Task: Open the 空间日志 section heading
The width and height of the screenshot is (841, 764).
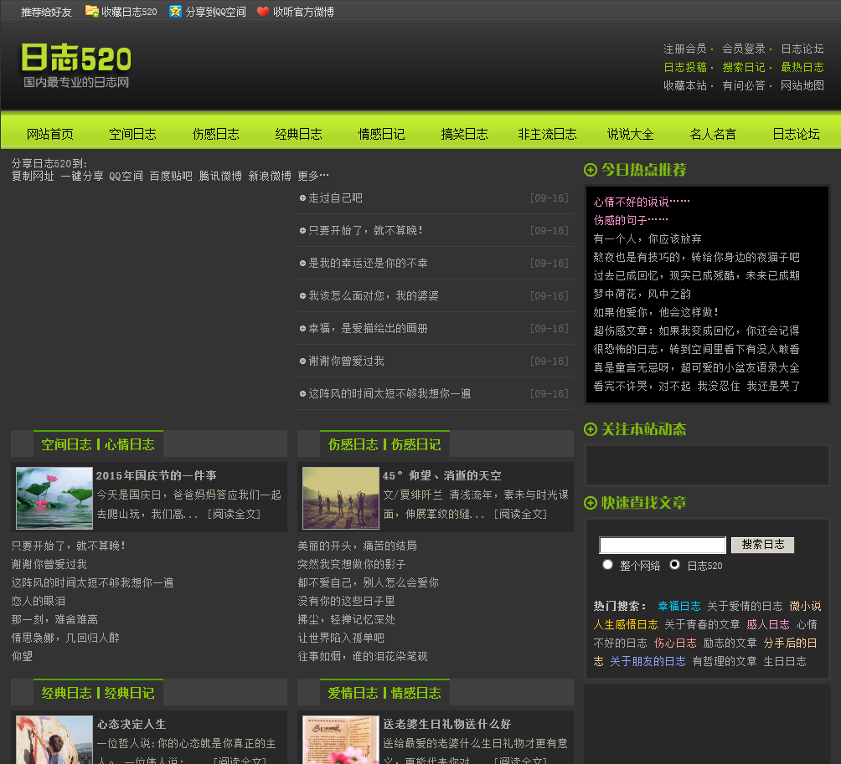Action: 66,444
